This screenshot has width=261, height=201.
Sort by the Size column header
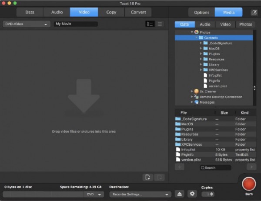pos(224,113)
